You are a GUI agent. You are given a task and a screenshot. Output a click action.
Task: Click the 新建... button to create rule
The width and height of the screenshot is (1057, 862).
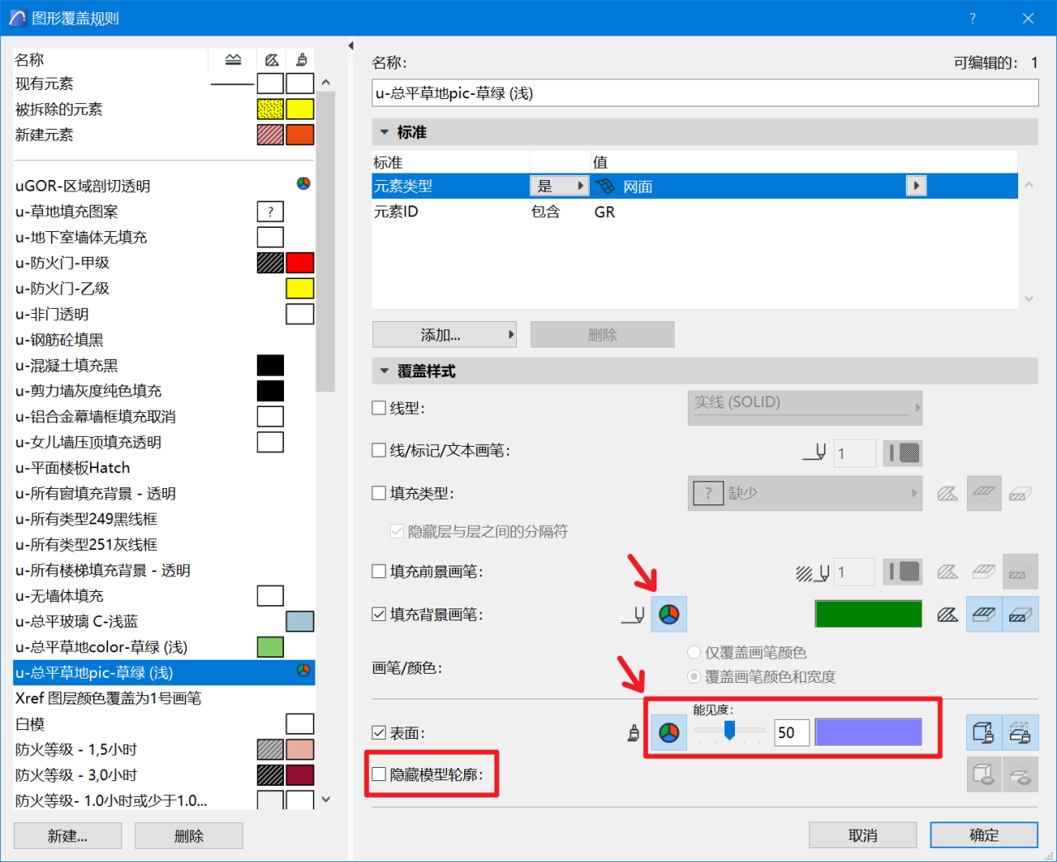67,835
